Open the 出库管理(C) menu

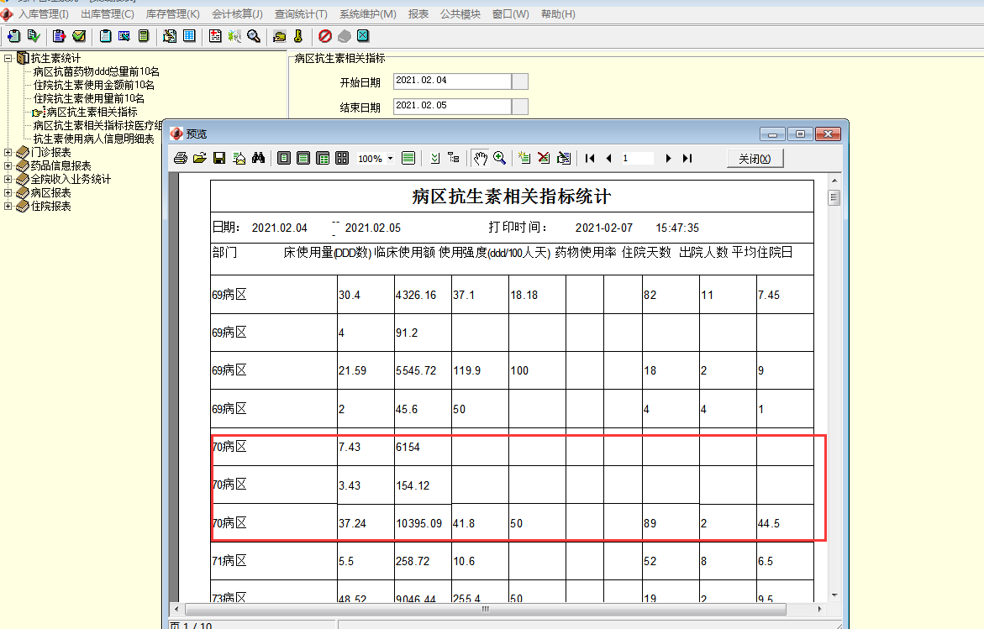click(x=108, y=13)
